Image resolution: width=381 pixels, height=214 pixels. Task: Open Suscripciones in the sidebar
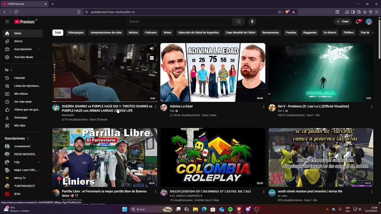pyautogui.click(x=23, y=49)
